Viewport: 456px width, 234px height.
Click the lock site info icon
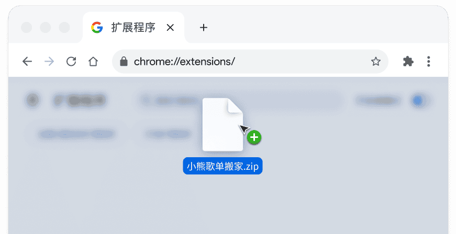coord(124,62)
